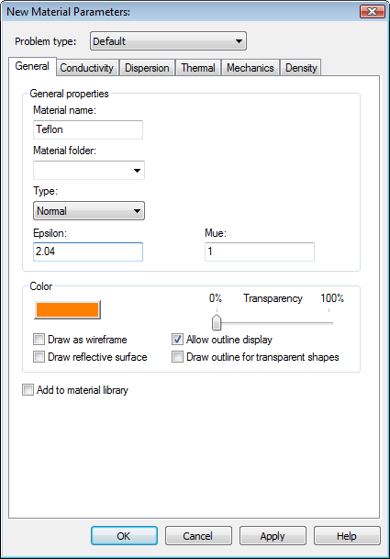Expand the Material folder combo box
390x559 pixels.
click(89, 170)
